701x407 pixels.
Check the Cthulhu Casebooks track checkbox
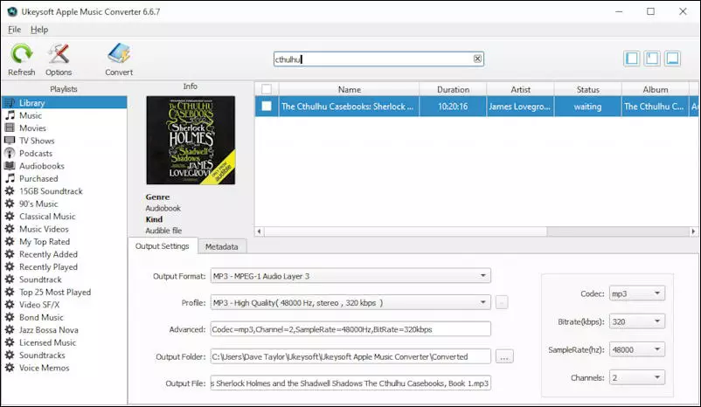point(267,107)
